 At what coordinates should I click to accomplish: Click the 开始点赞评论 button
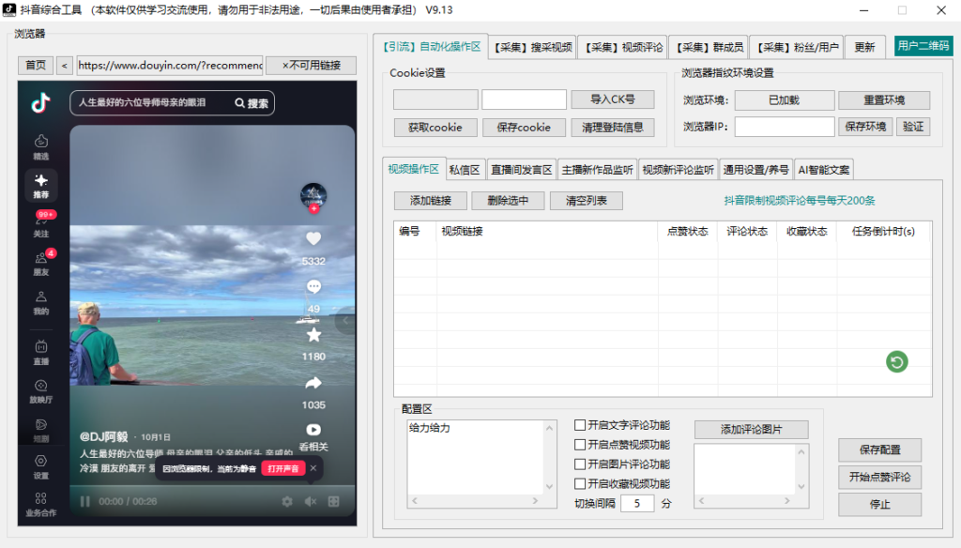pyautogui.click(x=879, y=477)
